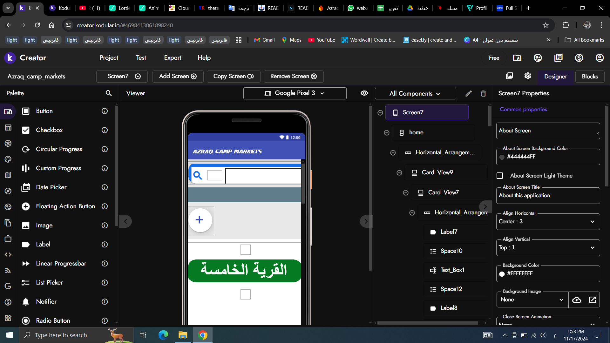
Task: Click the Background Color #FFFFFFFF swatch
Action: (x=502, y=274)
